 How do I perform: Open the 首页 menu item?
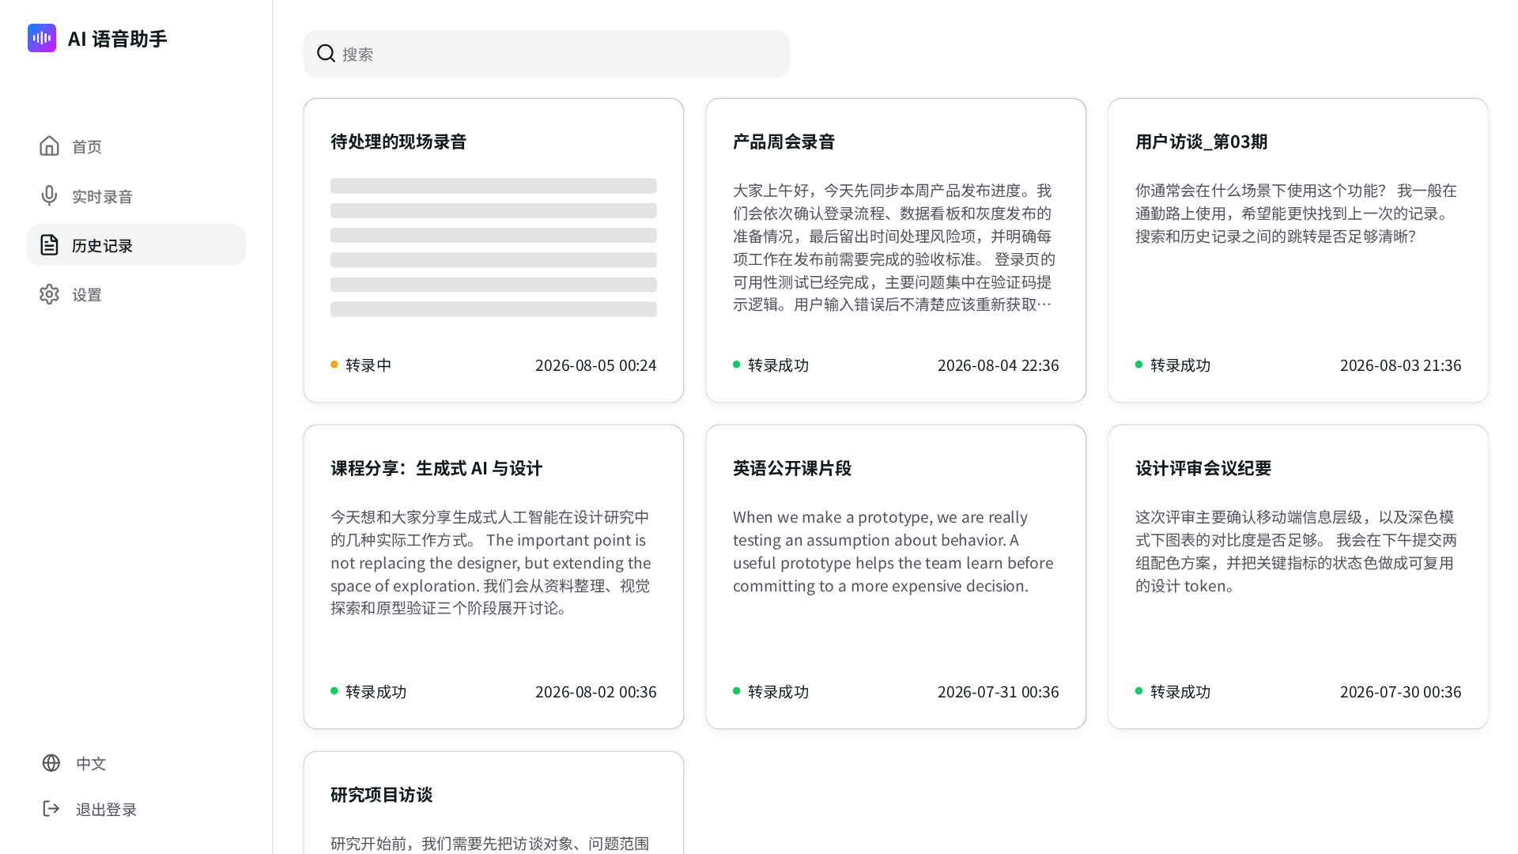tap(136, 146)
